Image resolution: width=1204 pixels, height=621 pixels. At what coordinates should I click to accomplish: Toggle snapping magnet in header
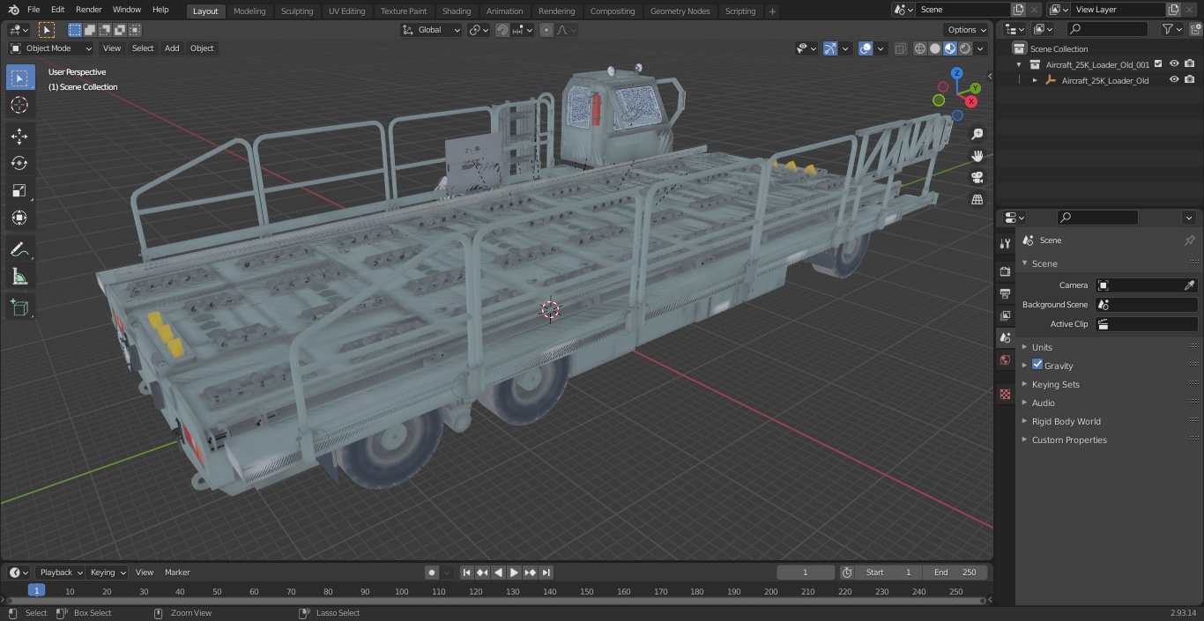pos(502,30)
